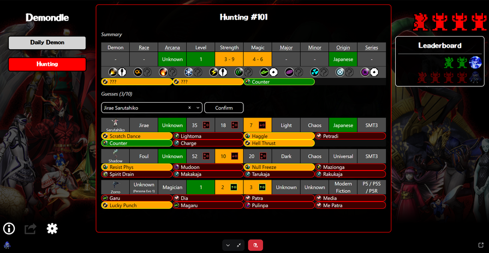
Task: Click the Magician arcana cell
Action: [x=172, y=187]
